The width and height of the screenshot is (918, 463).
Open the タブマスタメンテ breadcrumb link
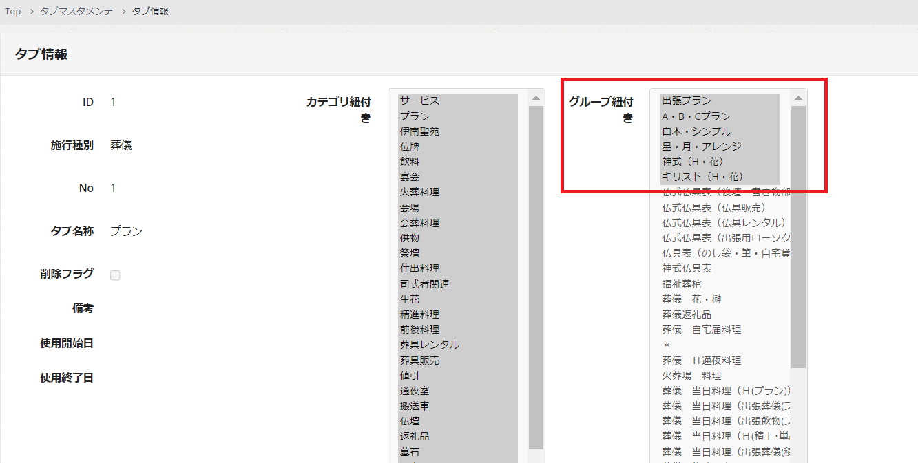pyautogui.click(x=76, y=12)
